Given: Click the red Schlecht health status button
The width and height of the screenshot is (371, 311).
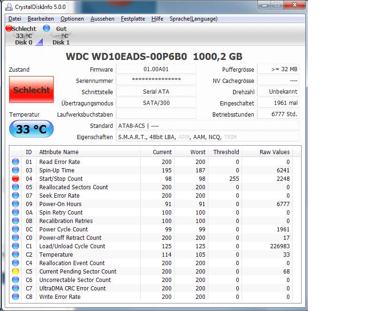Looking at the screenshot, I should pyautogui.click(x=31, y=89).
